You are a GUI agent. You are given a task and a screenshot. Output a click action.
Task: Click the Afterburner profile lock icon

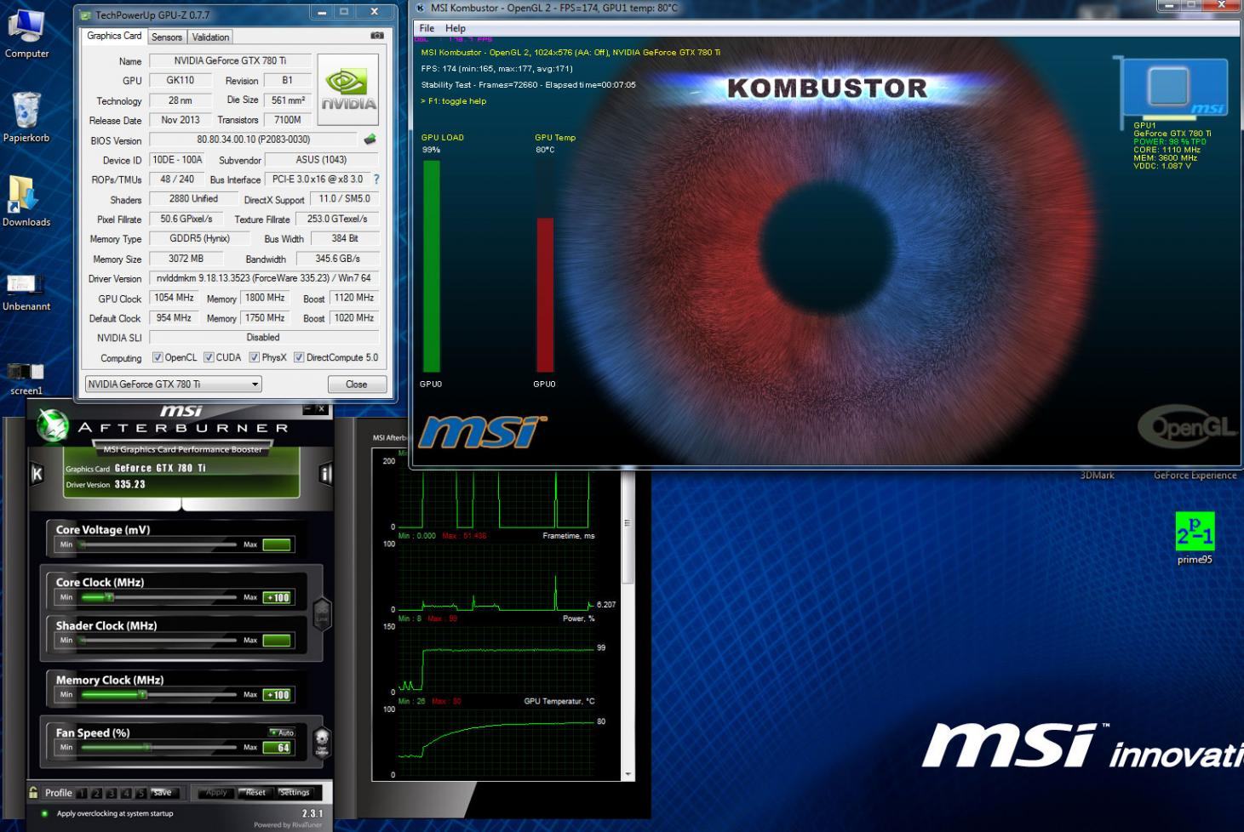click(x=33, y=792)
